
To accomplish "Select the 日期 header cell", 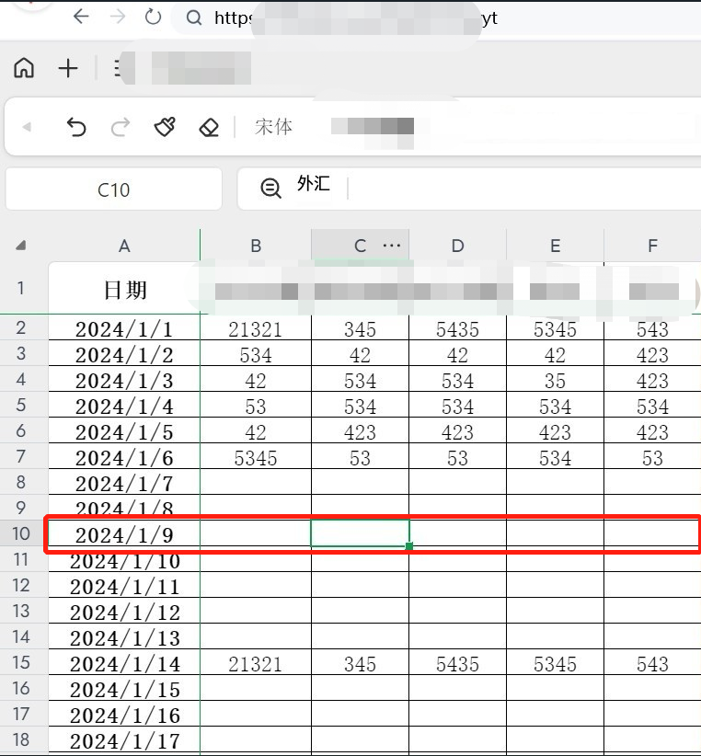I will [x=124, y=290].
